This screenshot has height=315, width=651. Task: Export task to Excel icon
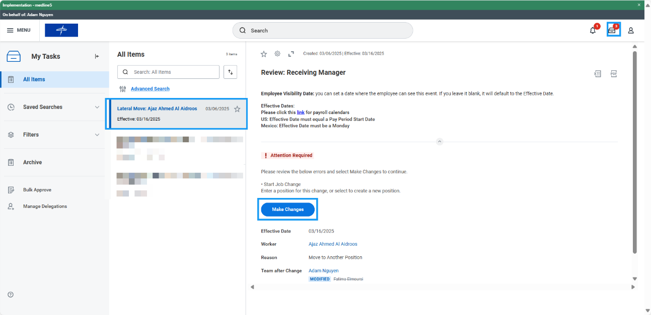click(597, 74)
